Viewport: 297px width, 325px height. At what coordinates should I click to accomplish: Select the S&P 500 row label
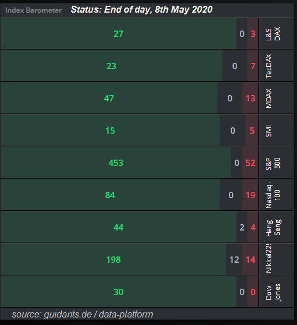[273, 163]
